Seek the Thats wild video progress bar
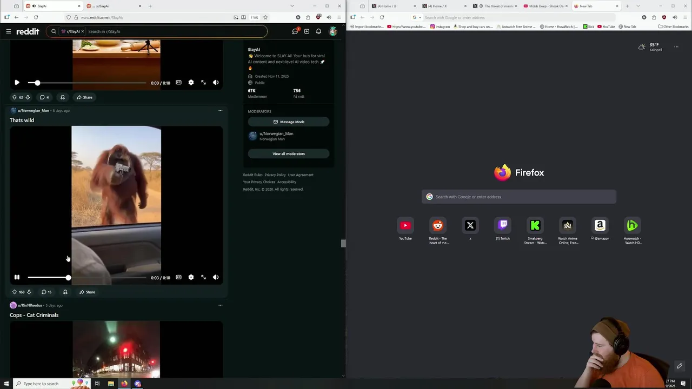 coord(87,278)
